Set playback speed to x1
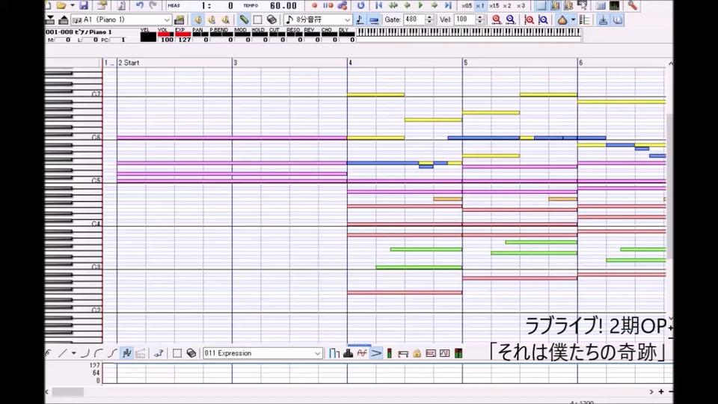The height and width of the screenshot is (404, 718). coord(480,5)
